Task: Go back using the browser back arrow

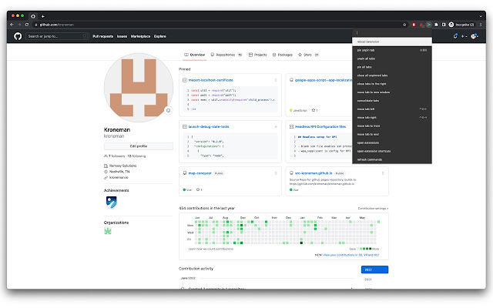Action: (12, 25)
